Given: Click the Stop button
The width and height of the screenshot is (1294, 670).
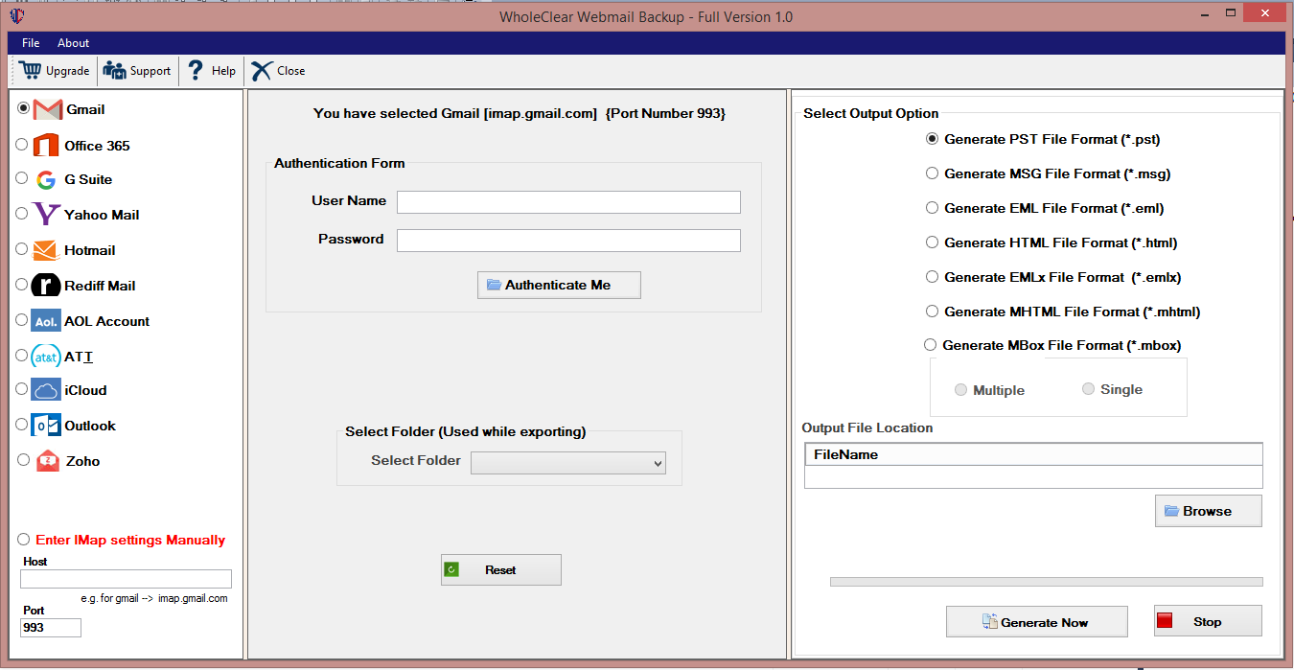Looking at the screenshot, I should [1208, 621].
